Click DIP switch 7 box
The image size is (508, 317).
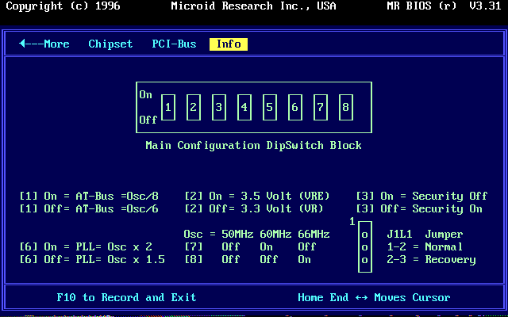pyautogui.click(x=321, y=106)
